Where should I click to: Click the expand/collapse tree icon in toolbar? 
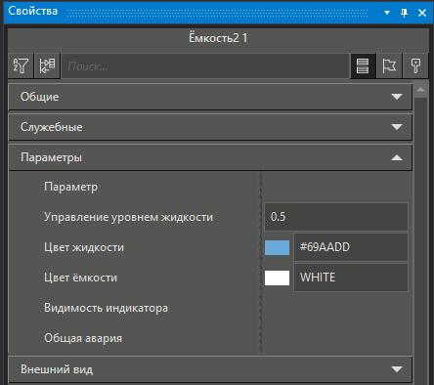click(47, 65)
